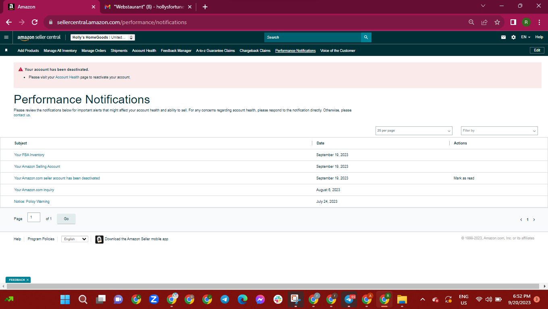Open the Your FBA Inventory notification
This screenshot has height=309, width=548.
coord(29,155)
